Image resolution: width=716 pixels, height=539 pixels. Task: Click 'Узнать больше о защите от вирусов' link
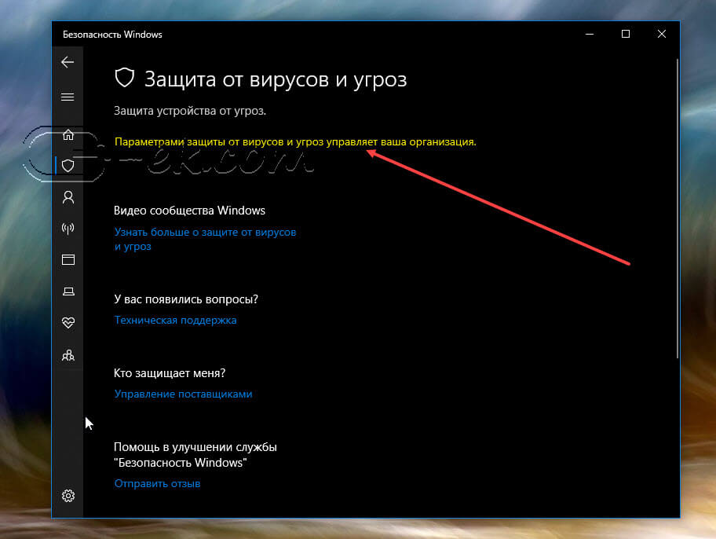[205, 233]
